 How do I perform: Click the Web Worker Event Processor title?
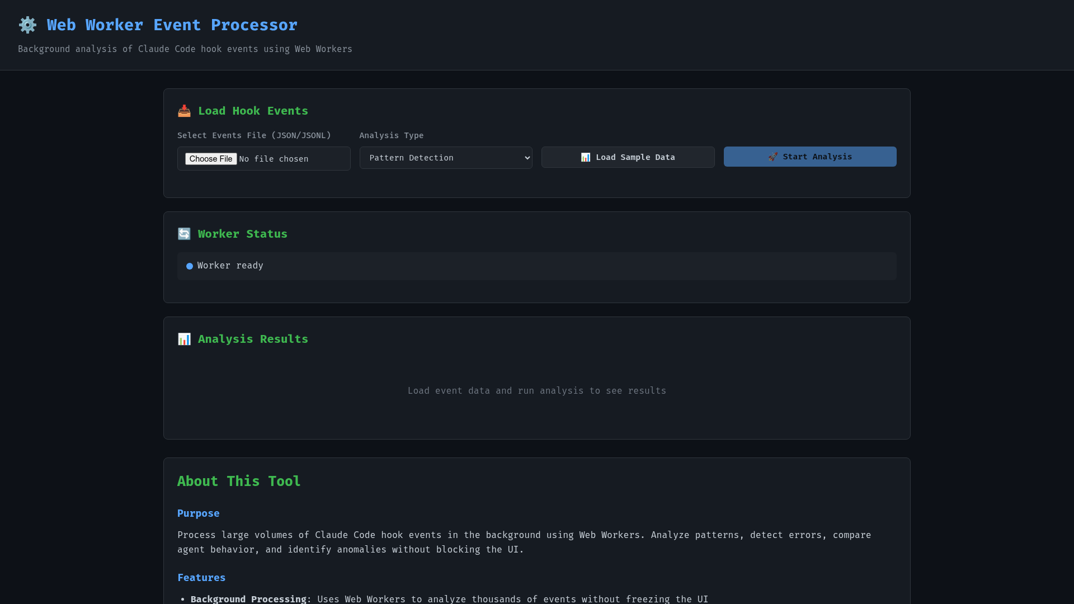coord(172,25)
